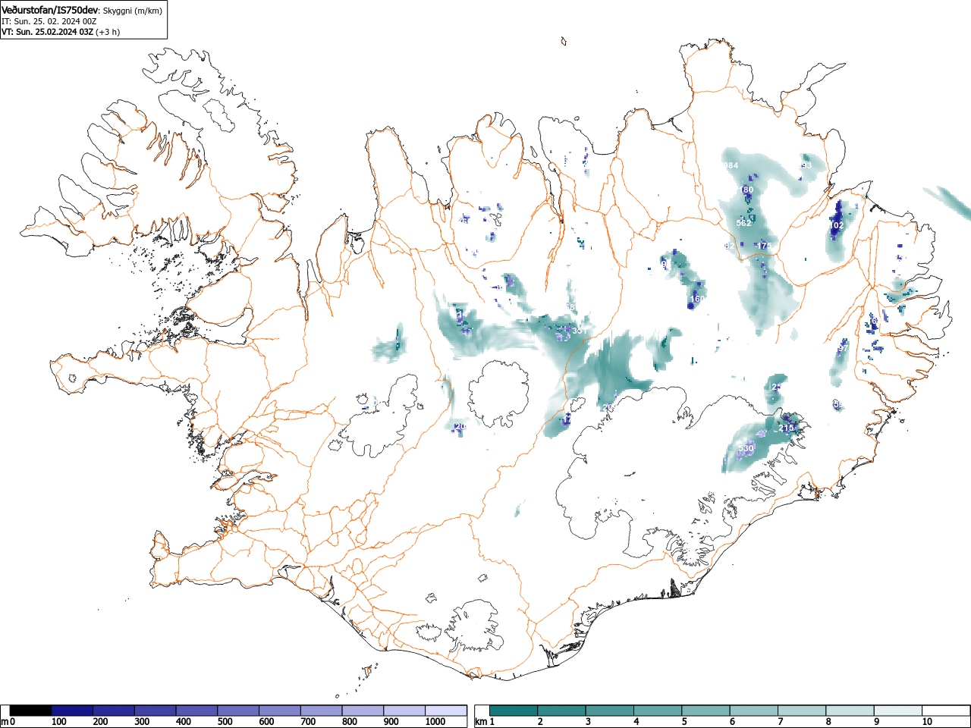Click the '8' tick label in the km legend
971x728 pixels.
pyautogui.click(x=828, y=722)
